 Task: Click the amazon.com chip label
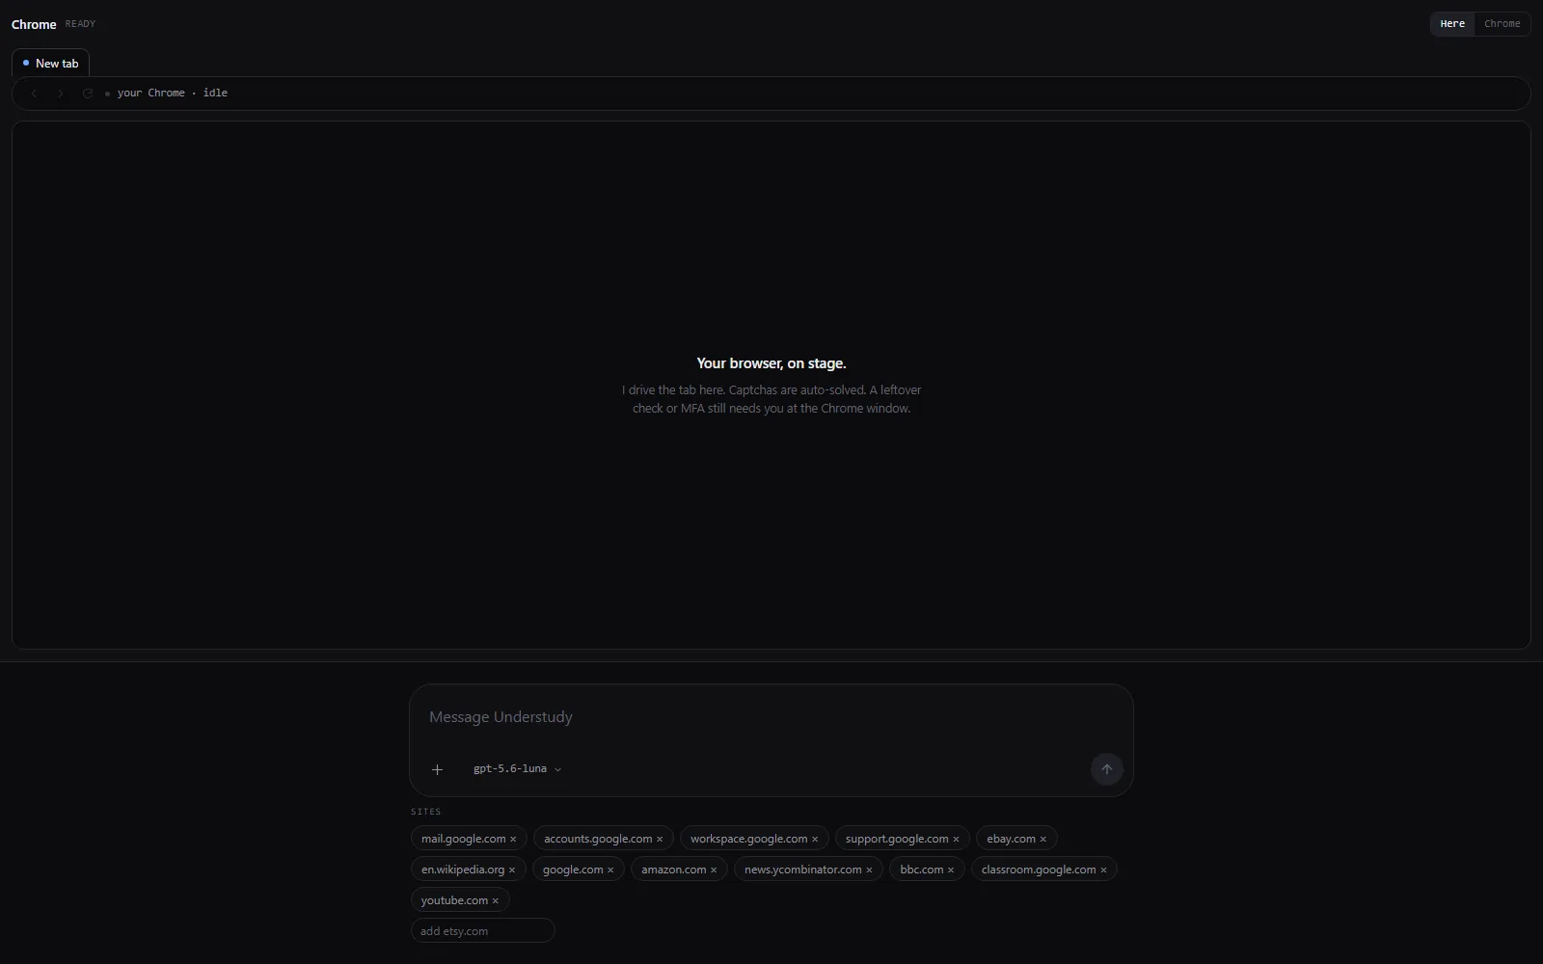[x=673, y=870]
